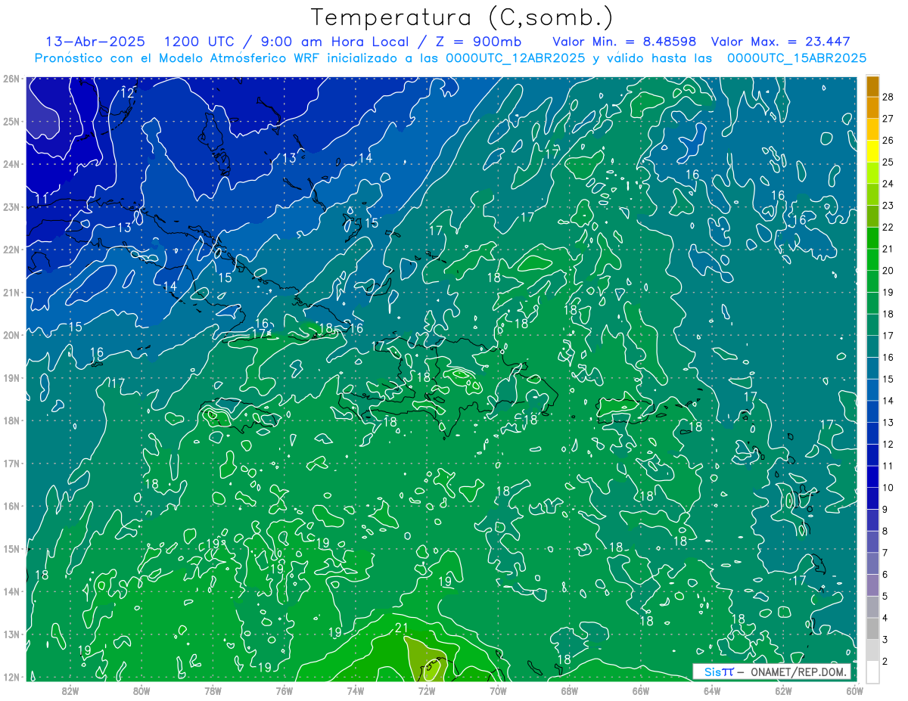Click the '23N' latitude axis label

[x=11, y=207]
